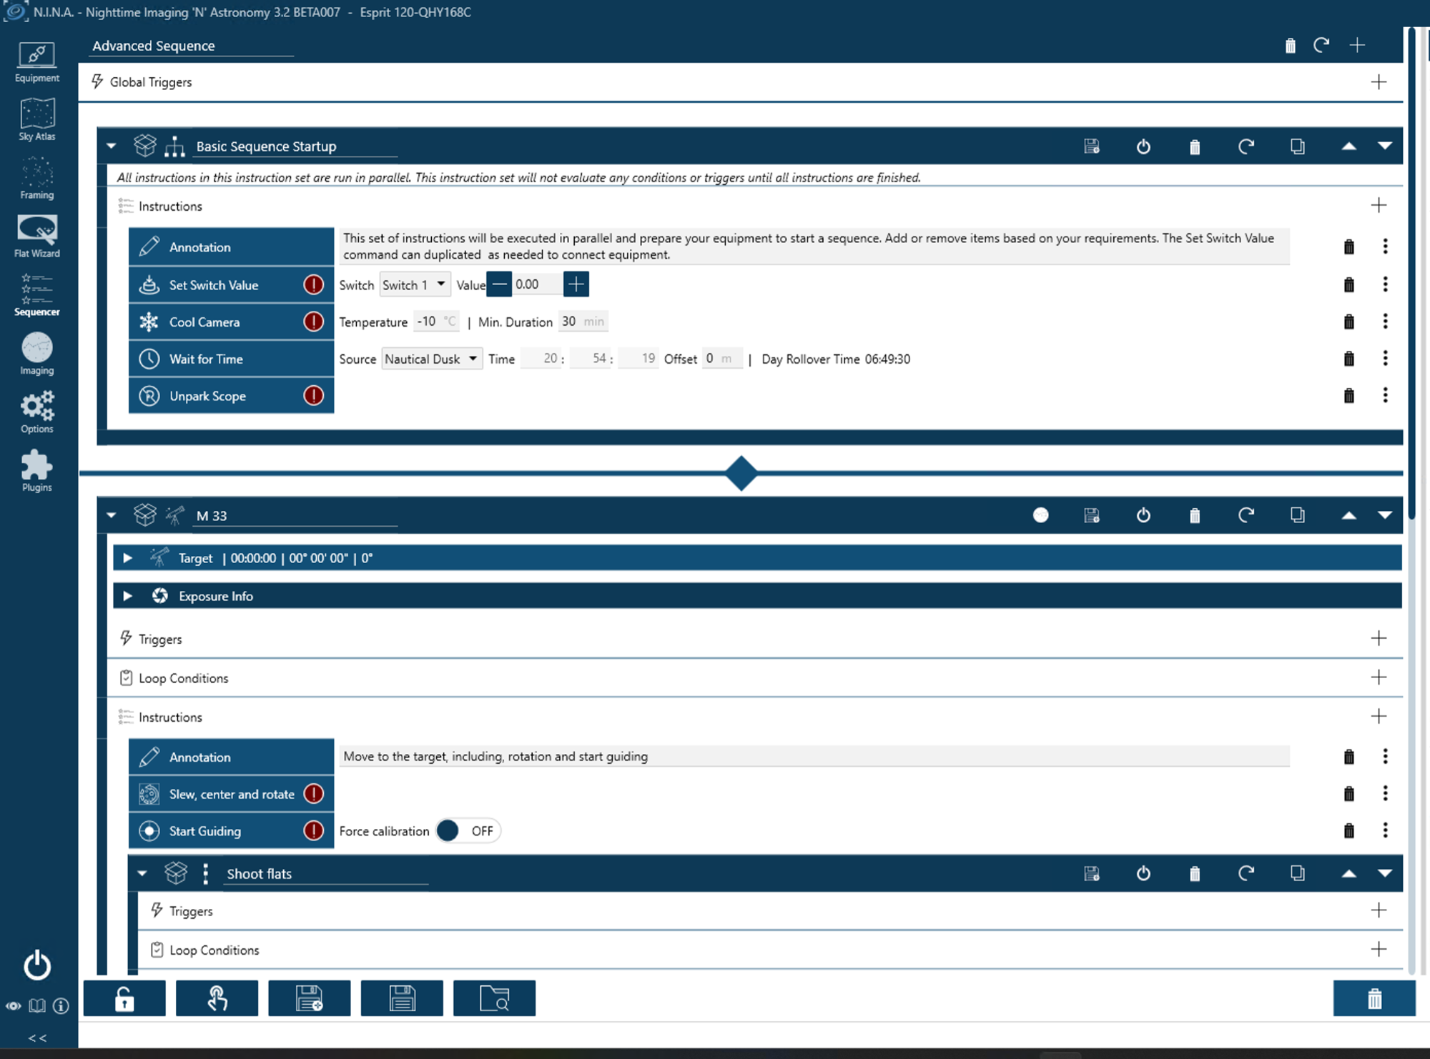Collapse the Basic Sequence Startup section
1430x1059 pixels.
[111, 146]
